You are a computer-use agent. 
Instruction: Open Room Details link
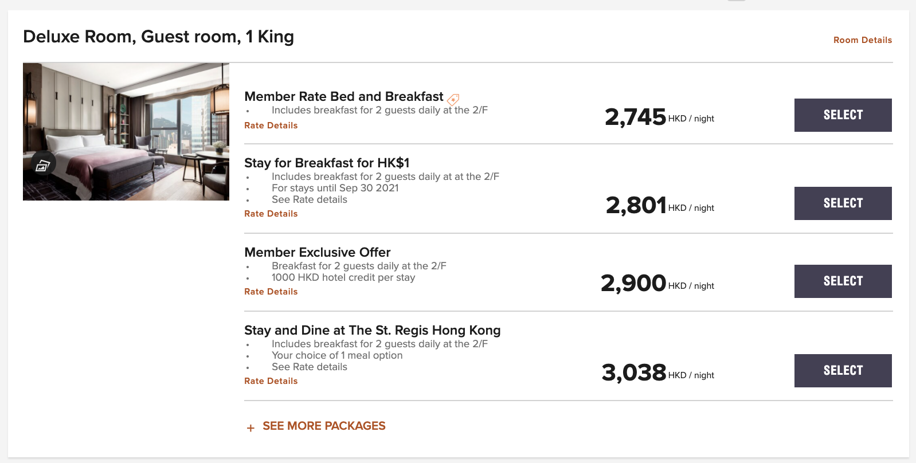pos(863,40)
